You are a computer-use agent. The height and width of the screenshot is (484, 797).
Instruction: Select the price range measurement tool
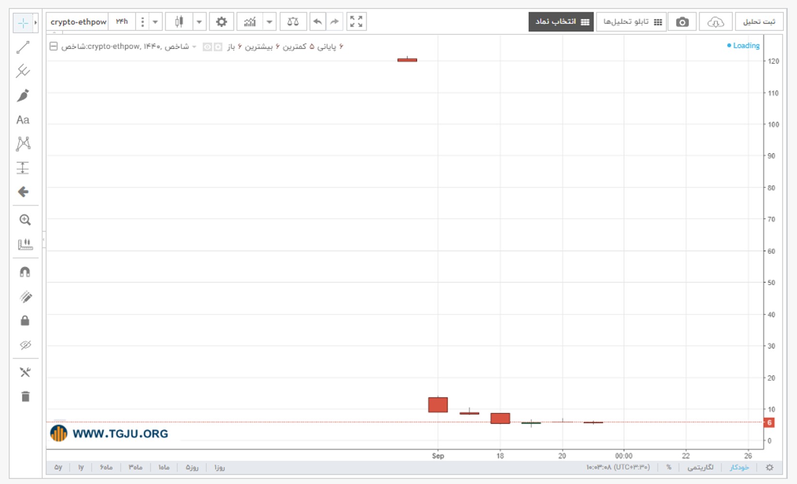point(23,168)
